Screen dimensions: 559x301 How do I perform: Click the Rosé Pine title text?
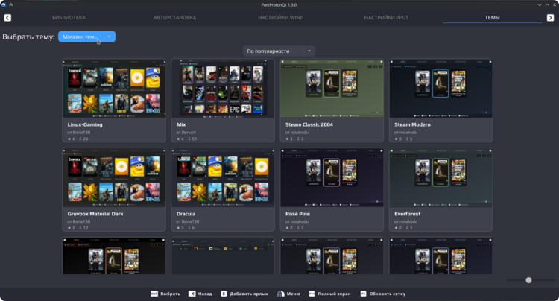pyautogui.click(x=297, y=214)
